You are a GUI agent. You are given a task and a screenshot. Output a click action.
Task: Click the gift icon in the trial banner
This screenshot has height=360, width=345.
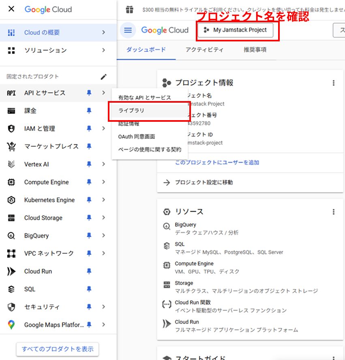coord(130,10)
